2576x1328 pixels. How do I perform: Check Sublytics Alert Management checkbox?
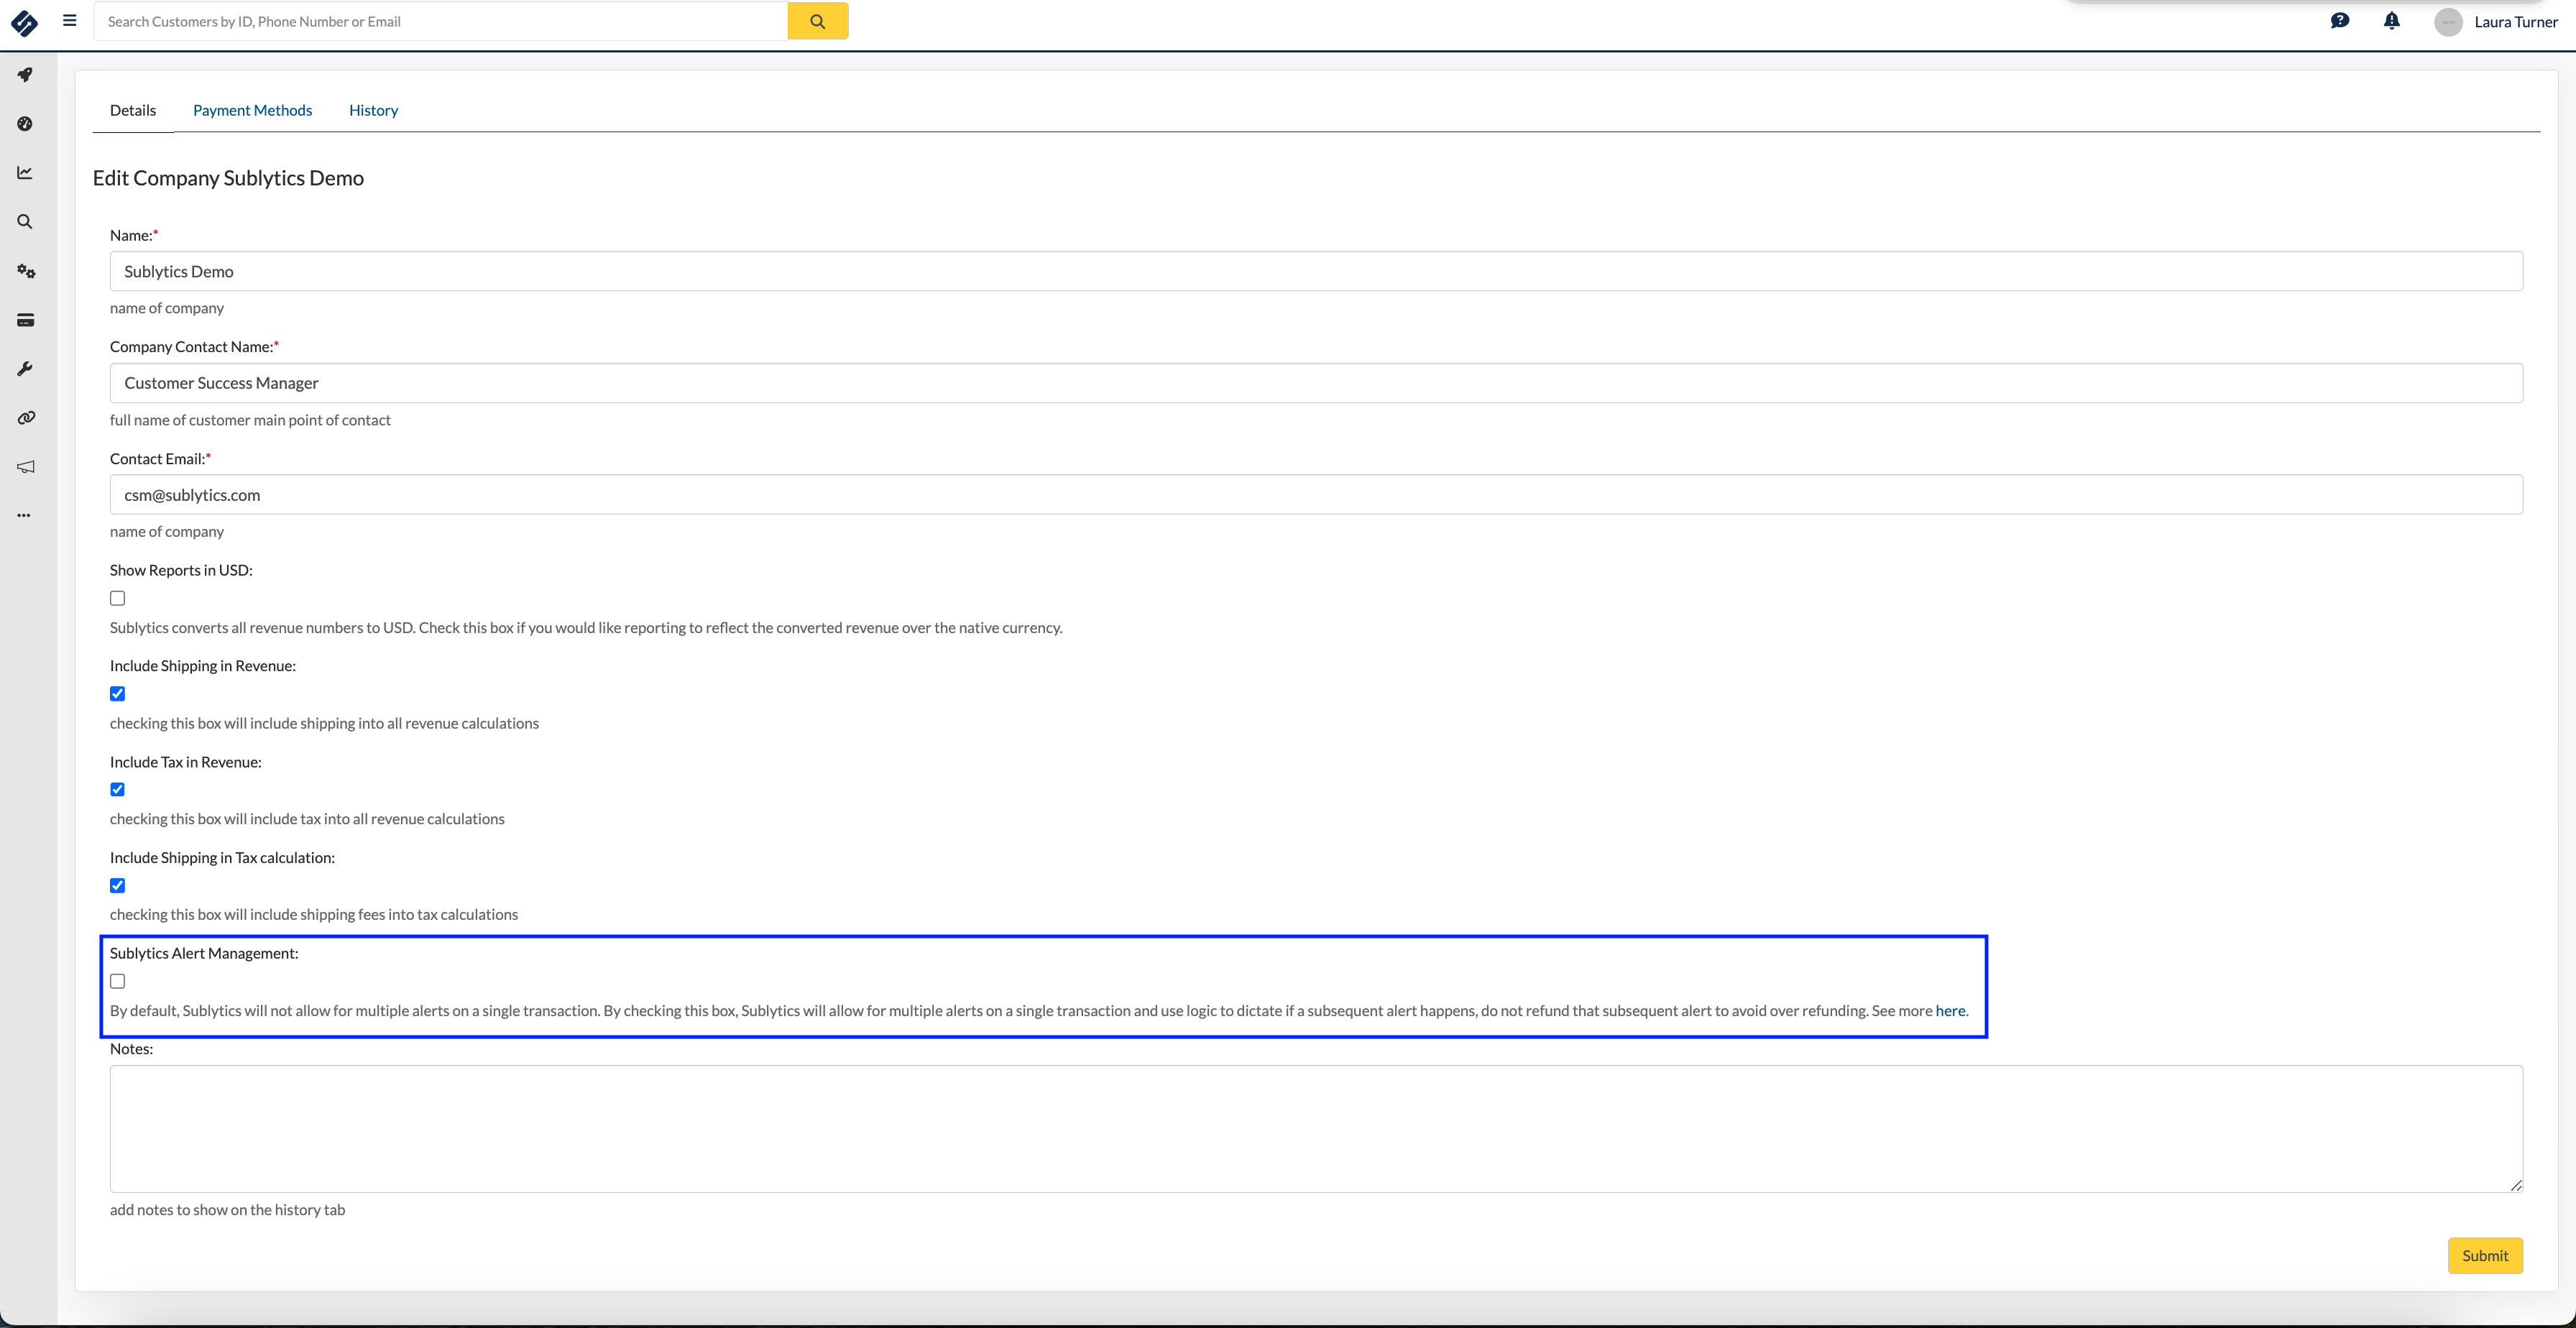tap(118, 981)
